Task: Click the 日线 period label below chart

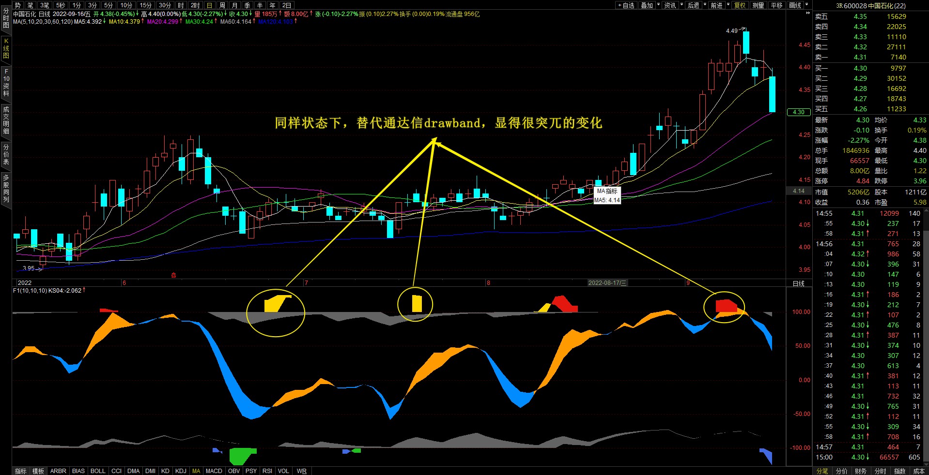Action: (x=798, y=283)
